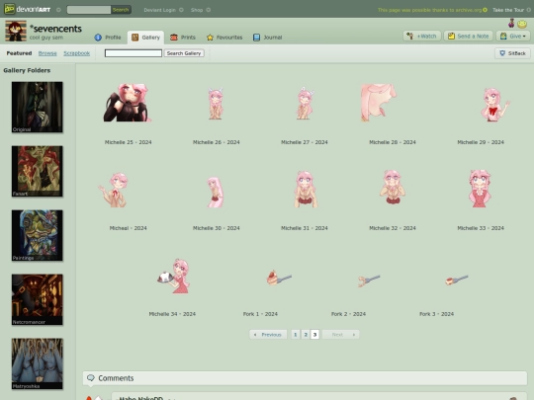534x400 pixels.
Task: Open the Paintings gallery folder
Action: pos(38,235)
